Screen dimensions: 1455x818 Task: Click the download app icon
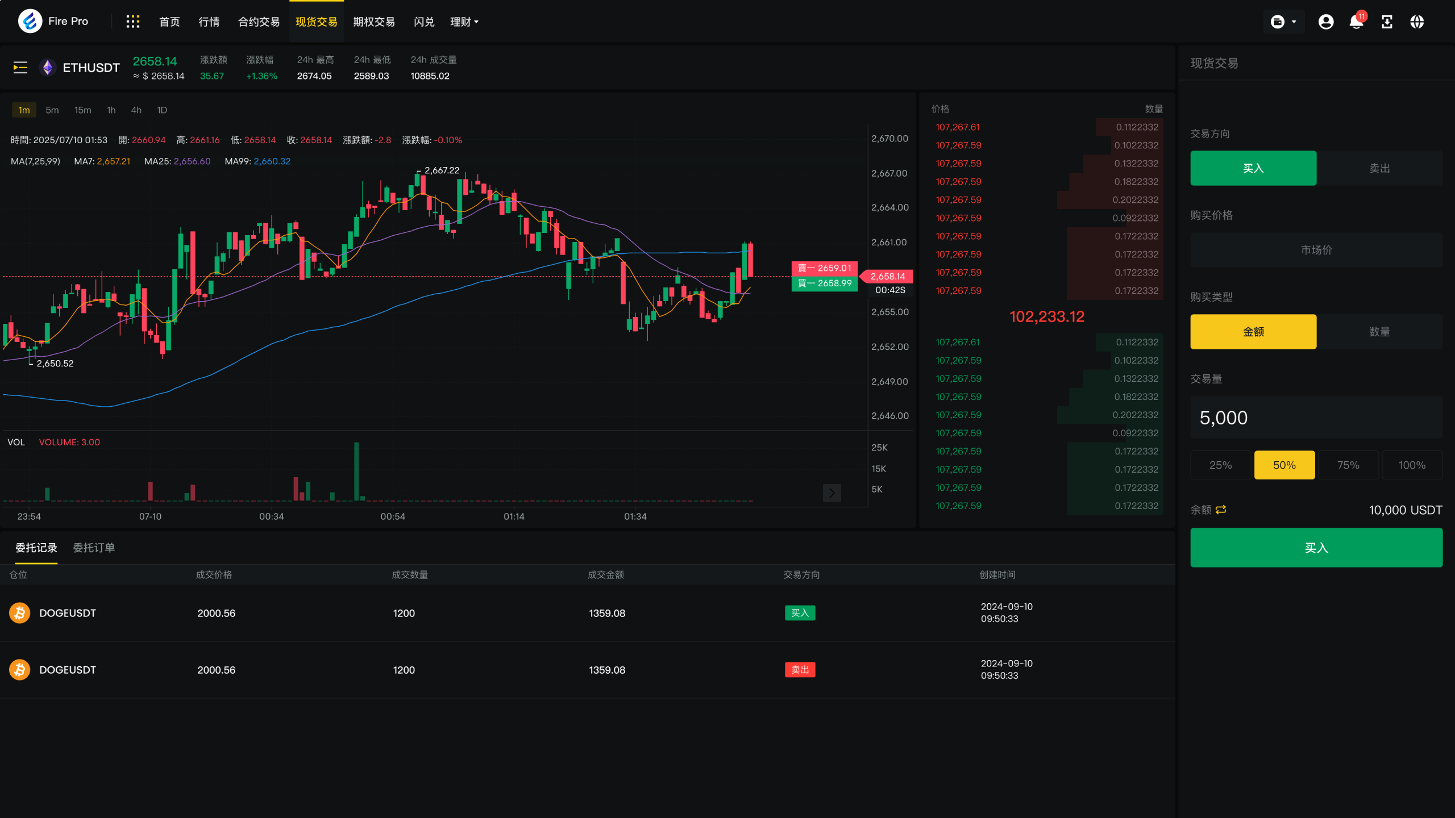1387,22
